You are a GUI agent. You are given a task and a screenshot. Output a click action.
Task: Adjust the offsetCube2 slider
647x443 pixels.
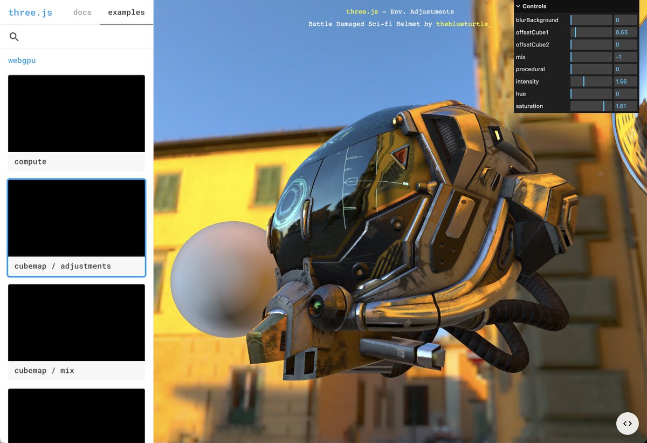click(x=591, y=44)
